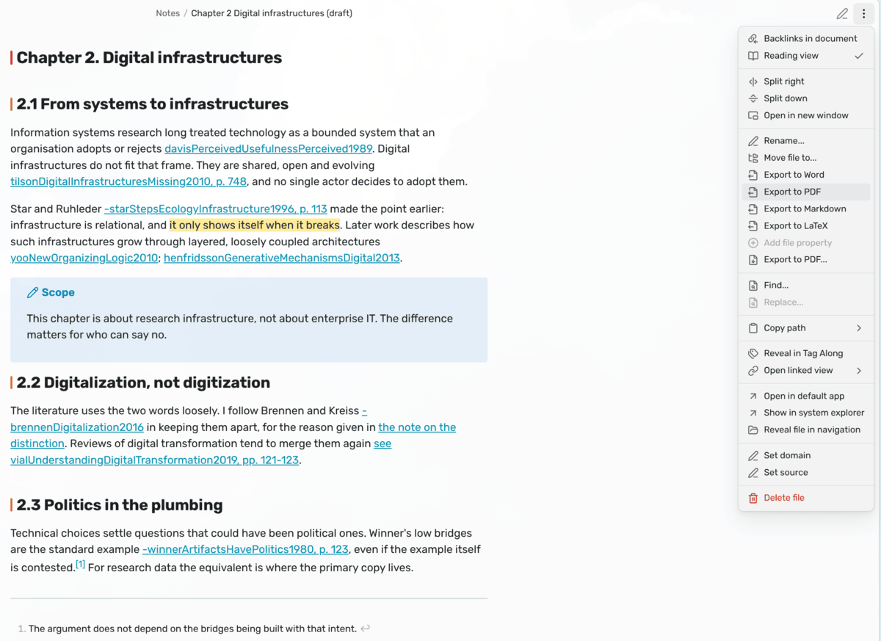Screen dimensions: 881x641
Task: Select Set source menu entry
Action: (x=806, y=473)
